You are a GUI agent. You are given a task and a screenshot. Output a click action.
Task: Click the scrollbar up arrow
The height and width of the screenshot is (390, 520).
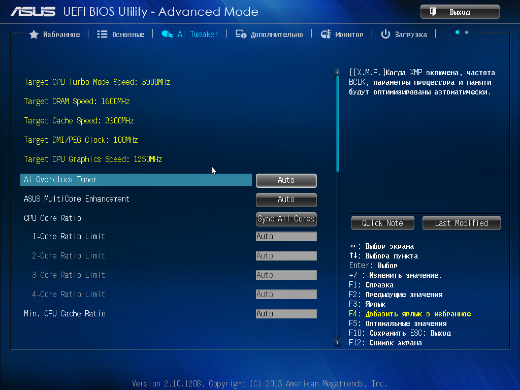coord(337,72)
